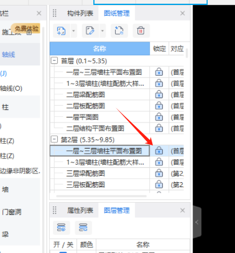Switch to the 图层管理 tab

click(117, 211)
